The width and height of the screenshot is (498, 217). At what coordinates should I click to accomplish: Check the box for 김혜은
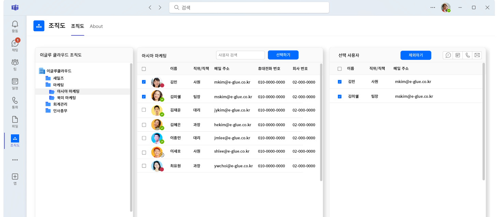point(144,125)
